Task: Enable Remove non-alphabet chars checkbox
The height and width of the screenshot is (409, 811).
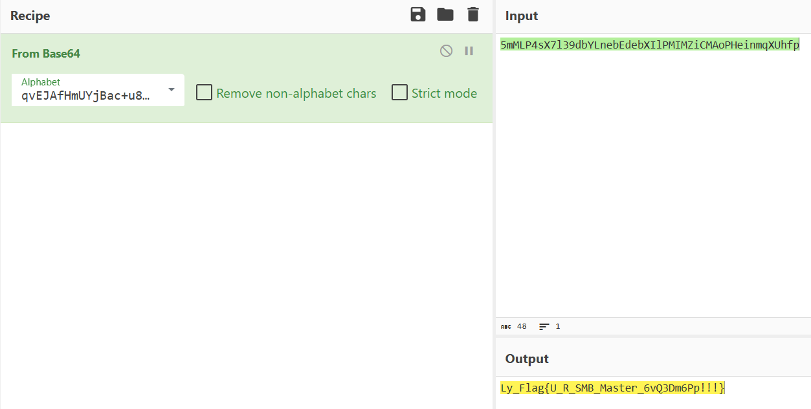Action: (205, 93)
